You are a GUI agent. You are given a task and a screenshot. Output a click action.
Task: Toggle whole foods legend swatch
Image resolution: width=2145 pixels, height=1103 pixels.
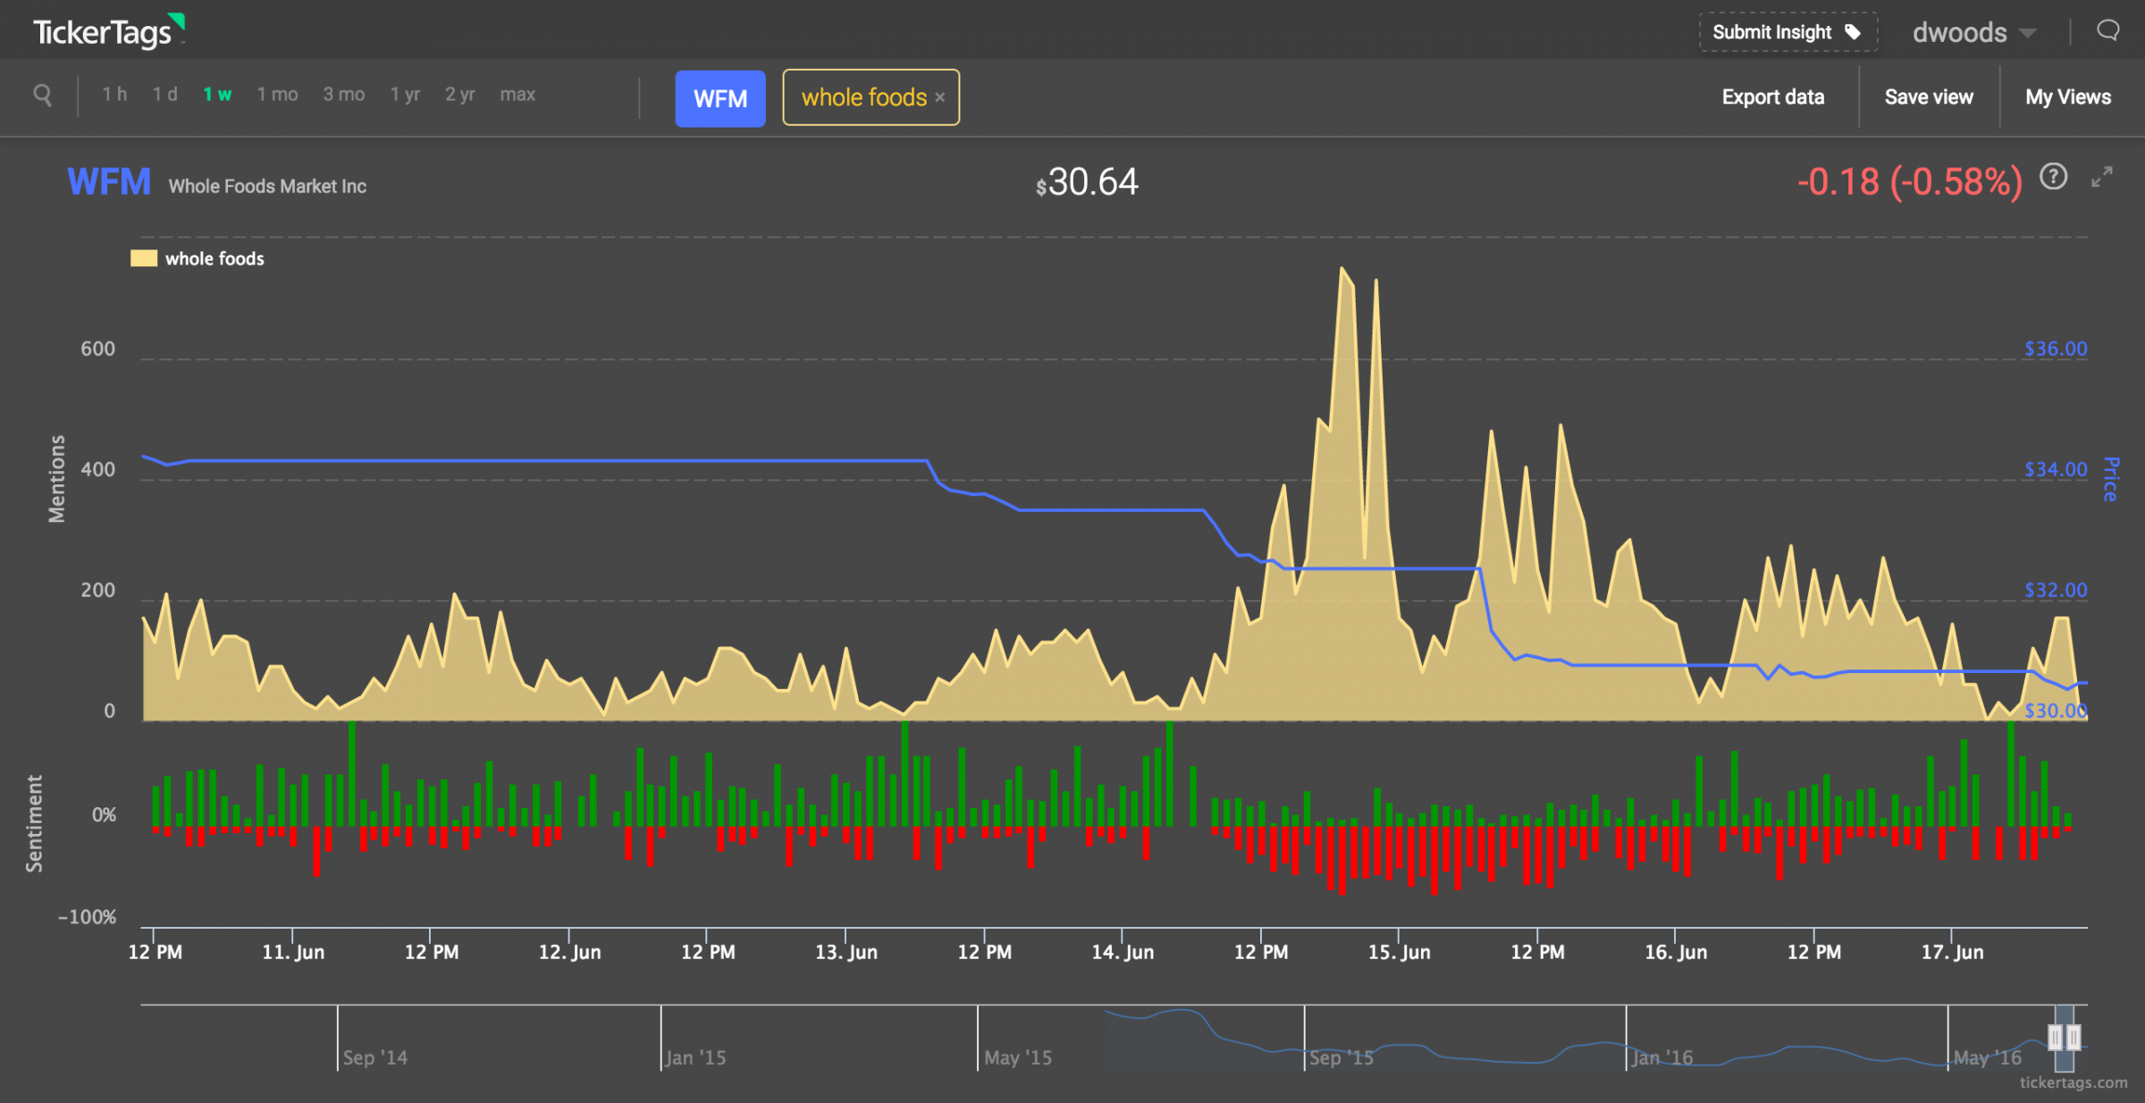[x=144, y=259]
